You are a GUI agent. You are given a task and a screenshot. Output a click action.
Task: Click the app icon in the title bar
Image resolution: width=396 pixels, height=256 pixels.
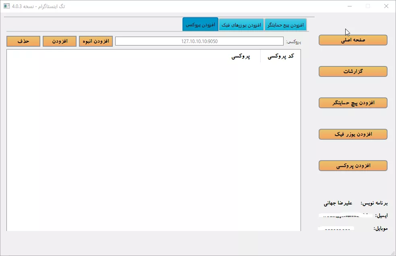tap(6, 6)
